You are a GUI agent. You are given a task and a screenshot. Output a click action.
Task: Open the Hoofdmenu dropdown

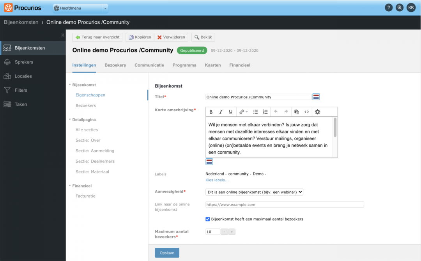click(81, 8)
